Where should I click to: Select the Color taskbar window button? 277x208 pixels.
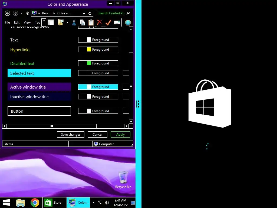pyautogui.click(x=78, y=203)
